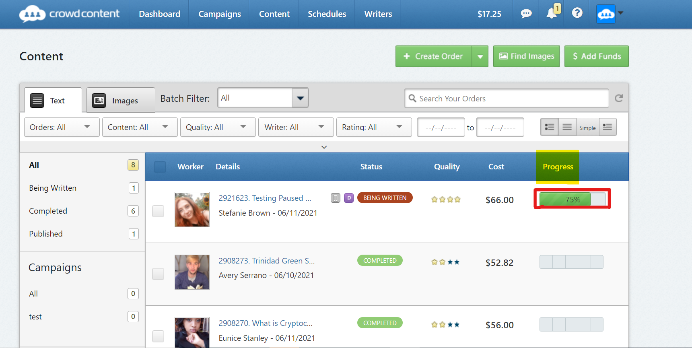This screenshot has width=692, height=348.
Task: Select the Simple view option
Action: click(587, 128)
